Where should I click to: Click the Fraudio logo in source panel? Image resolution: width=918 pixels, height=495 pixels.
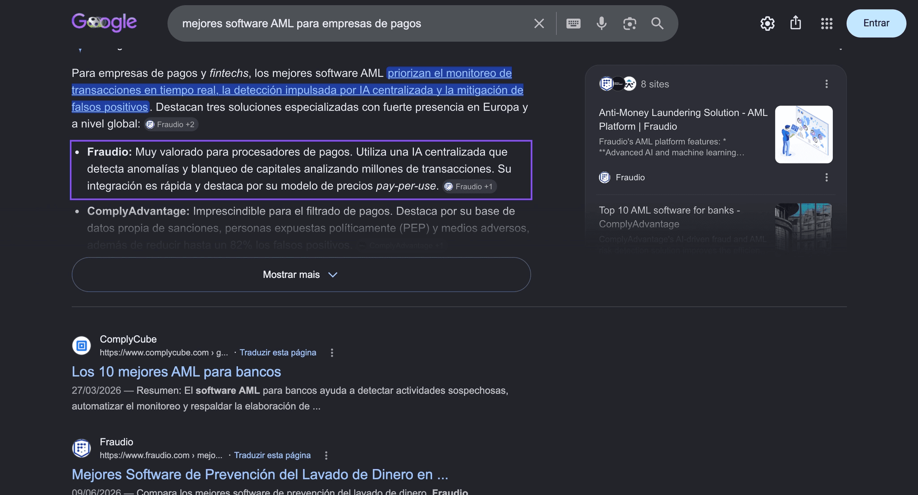[605, 177]
